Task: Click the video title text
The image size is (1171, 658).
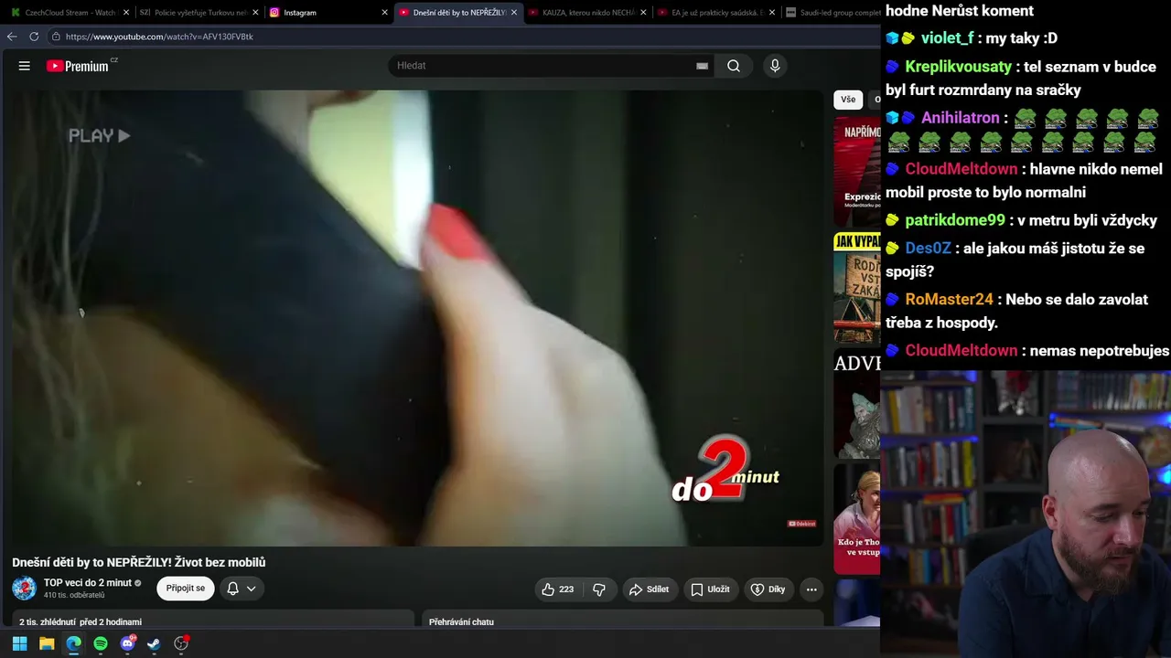Action: click(x=139, y=563)
